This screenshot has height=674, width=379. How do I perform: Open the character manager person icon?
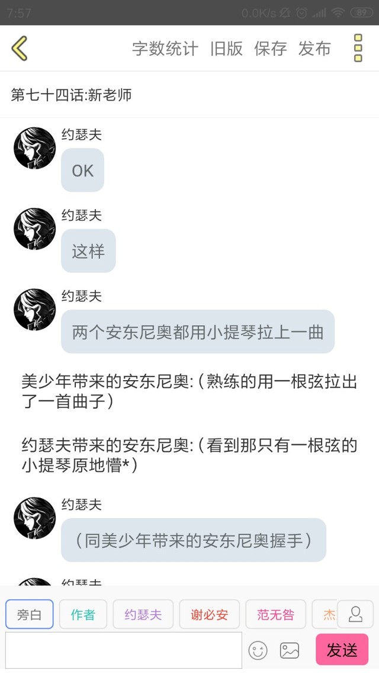pyautogui.click(x=355, y=614)
